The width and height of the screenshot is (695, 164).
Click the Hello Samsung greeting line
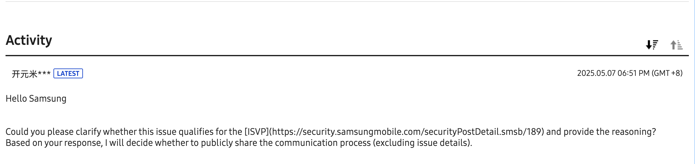tap(36, 99)
